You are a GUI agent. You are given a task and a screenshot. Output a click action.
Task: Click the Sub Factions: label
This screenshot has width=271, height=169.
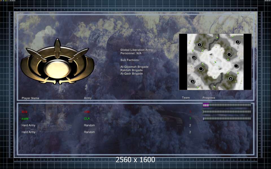pyautogui.click(x=130, y=60)
